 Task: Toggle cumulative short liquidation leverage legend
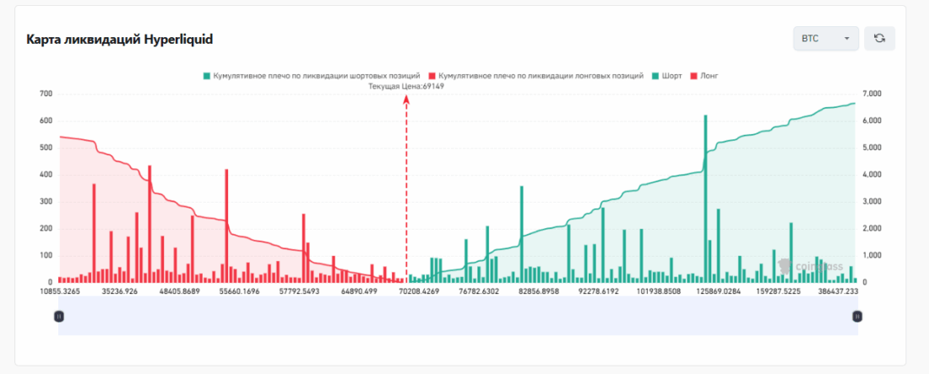312,76
